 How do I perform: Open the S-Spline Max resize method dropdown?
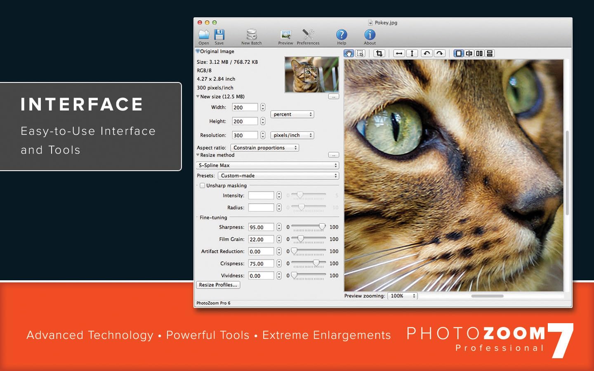pos(267,165)
